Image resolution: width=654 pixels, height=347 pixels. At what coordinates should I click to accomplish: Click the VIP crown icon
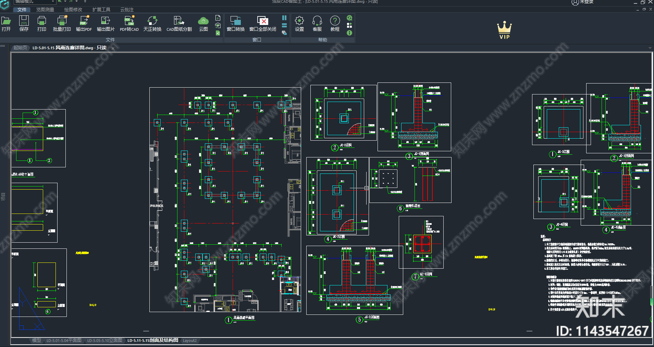coord(504,30)
